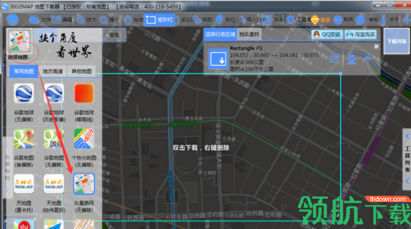Click the Rectangle #1 download arrow icon
The width and height of the screenshot is (411, 229).
[352, 59]
